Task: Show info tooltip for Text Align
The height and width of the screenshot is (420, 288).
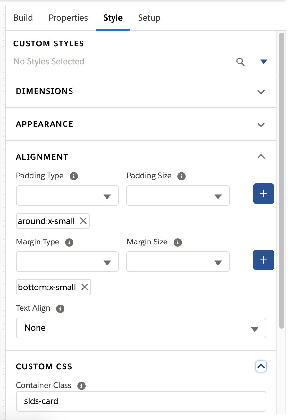Action: point(60,309)
